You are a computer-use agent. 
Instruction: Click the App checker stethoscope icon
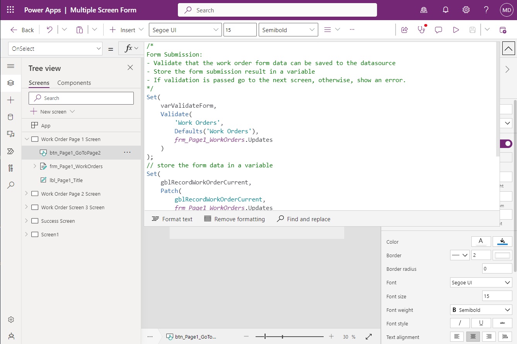click(x=421, y=30)
